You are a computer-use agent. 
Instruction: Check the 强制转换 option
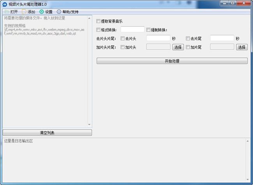[148, 30]
